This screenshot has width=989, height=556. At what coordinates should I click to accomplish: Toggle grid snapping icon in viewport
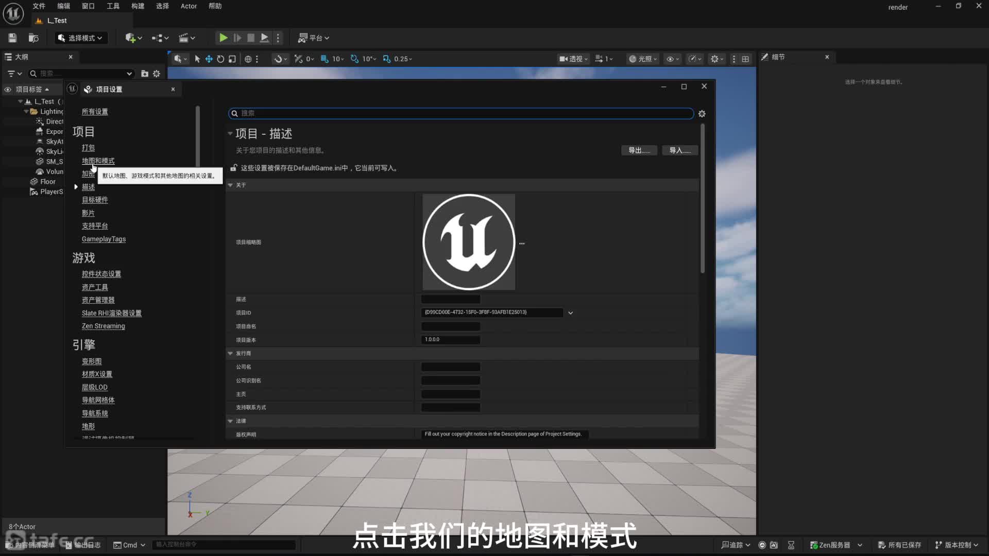(325, 59)
